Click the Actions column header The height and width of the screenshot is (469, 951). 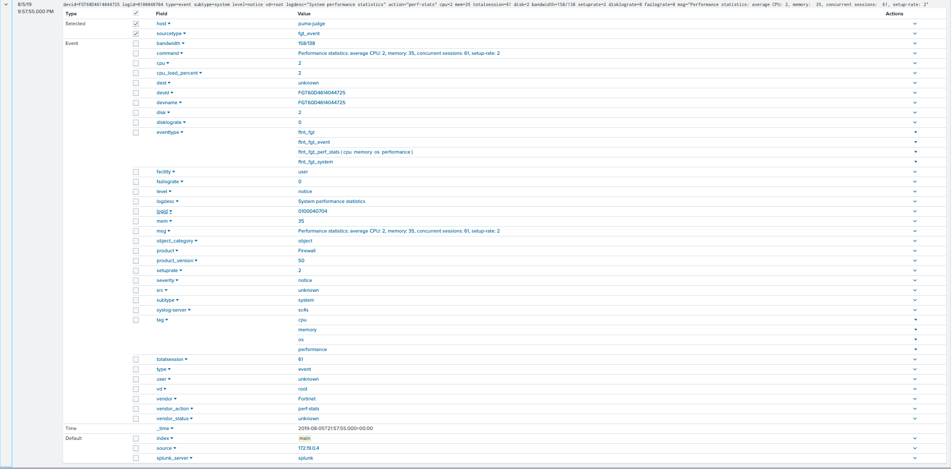[x=894, y=14]
